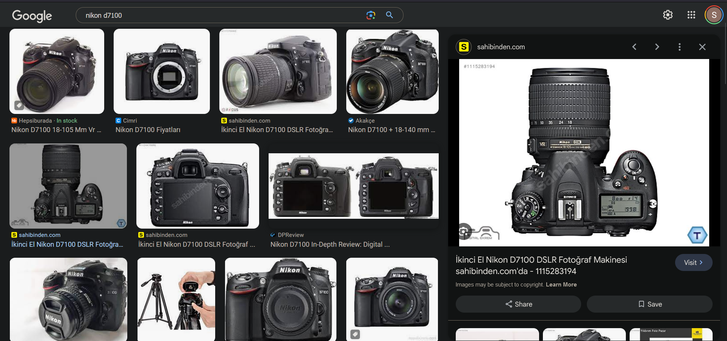Go to previous image in preview panel
This screenshot has width=727, height=341.
(634, 47)
